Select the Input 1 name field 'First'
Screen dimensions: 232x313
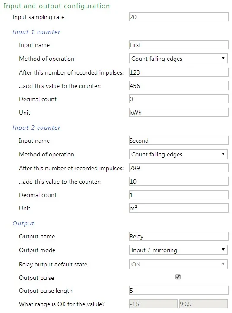tap(178, 45)
